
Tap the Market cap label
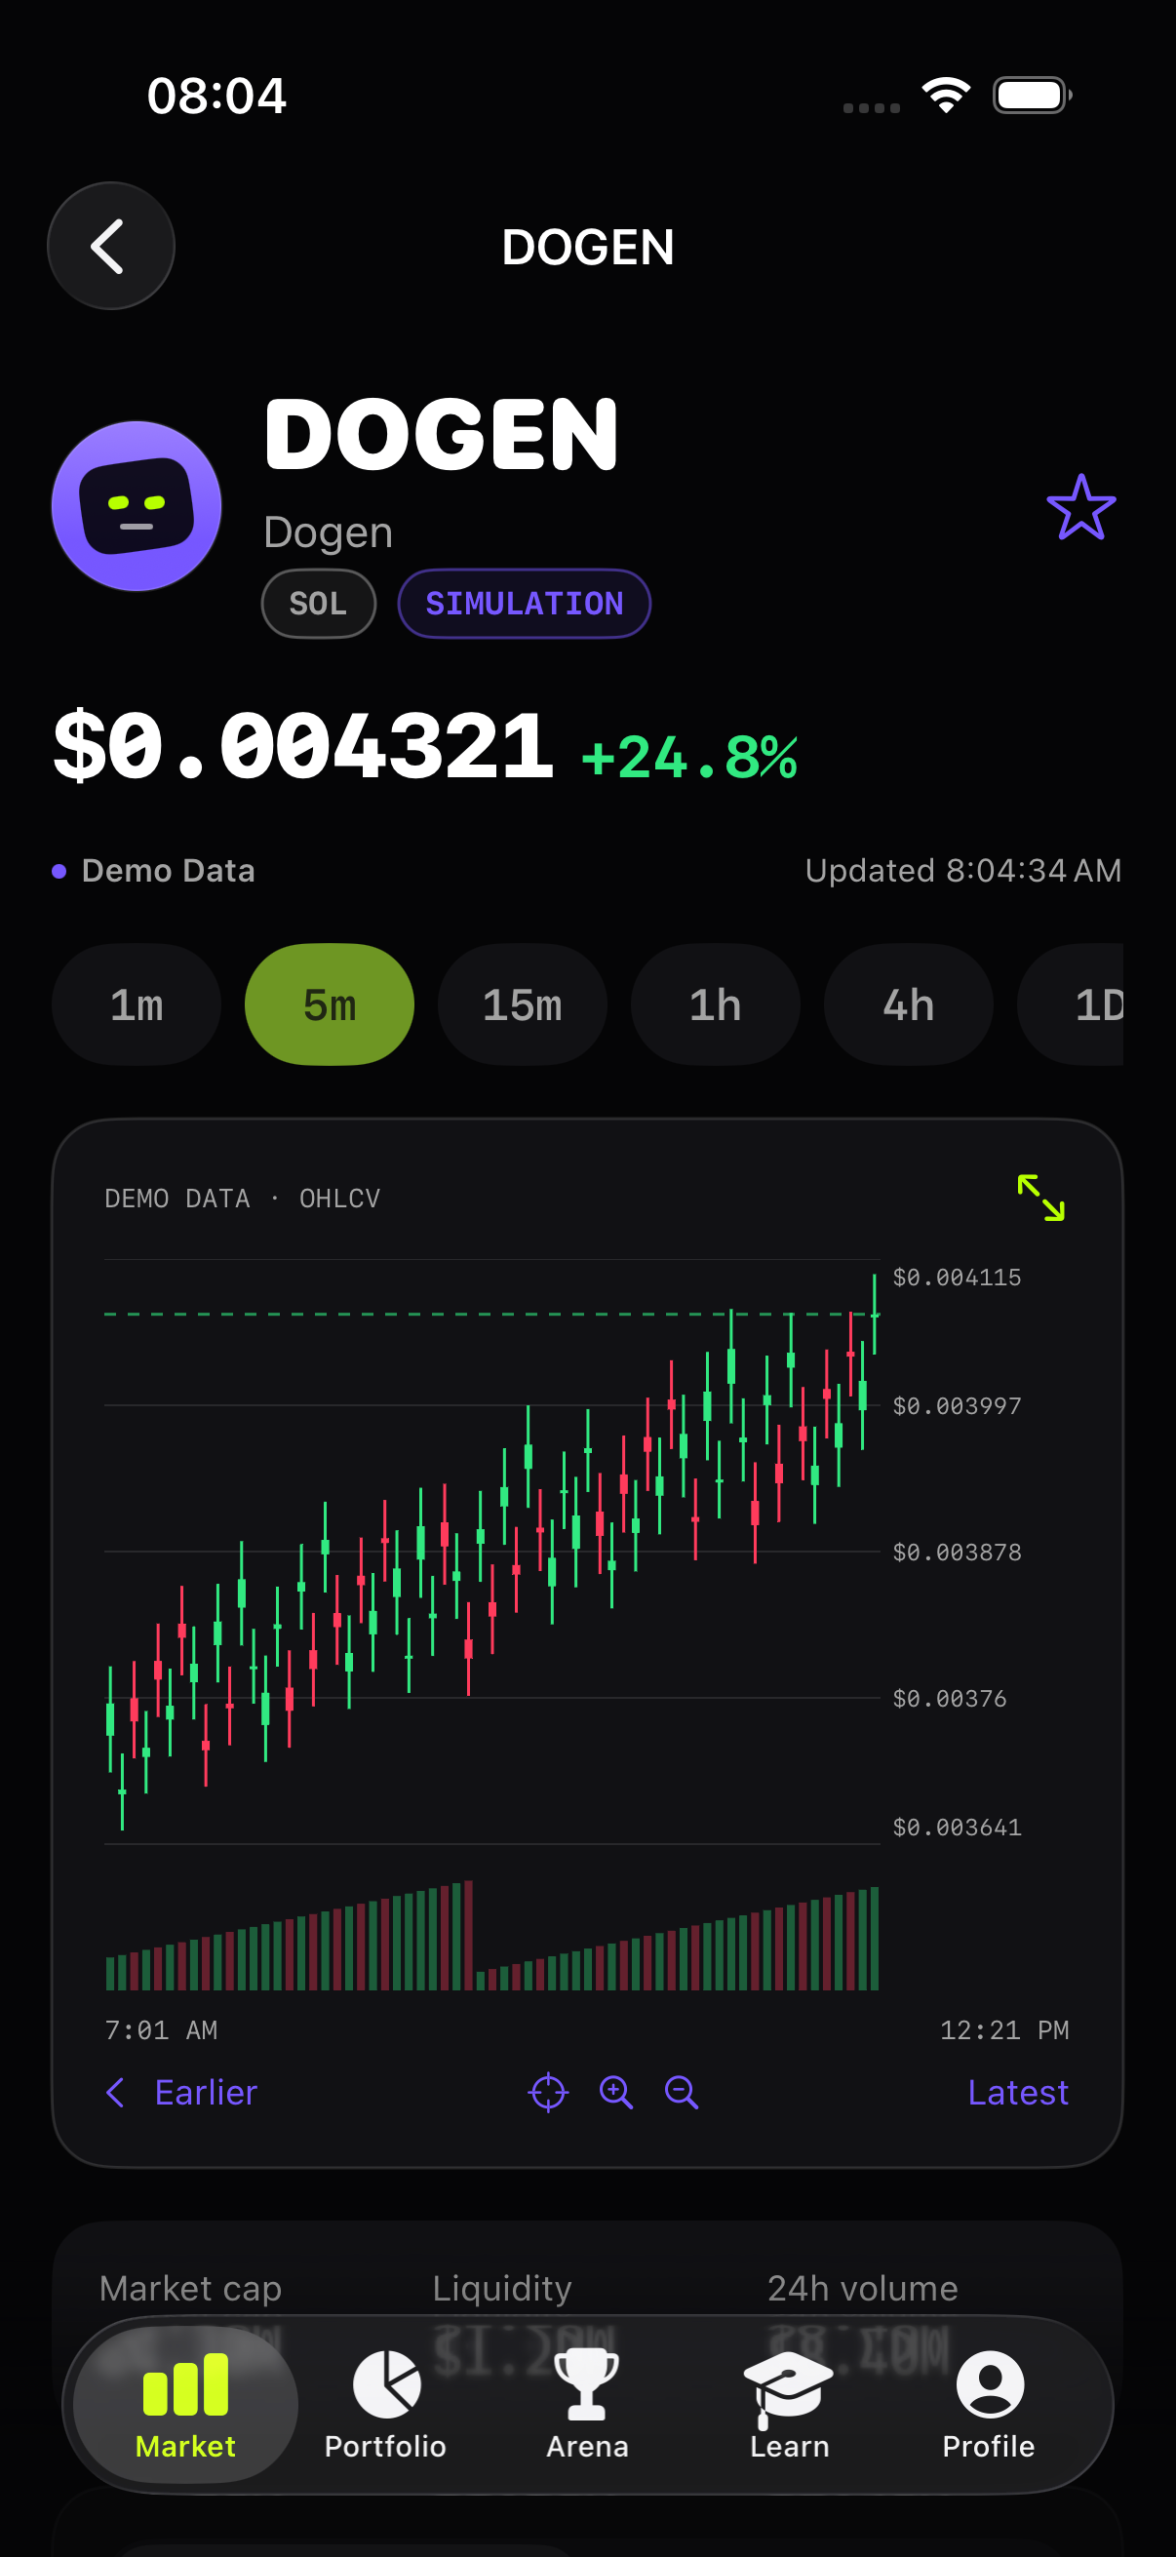tap(190, 2288)
